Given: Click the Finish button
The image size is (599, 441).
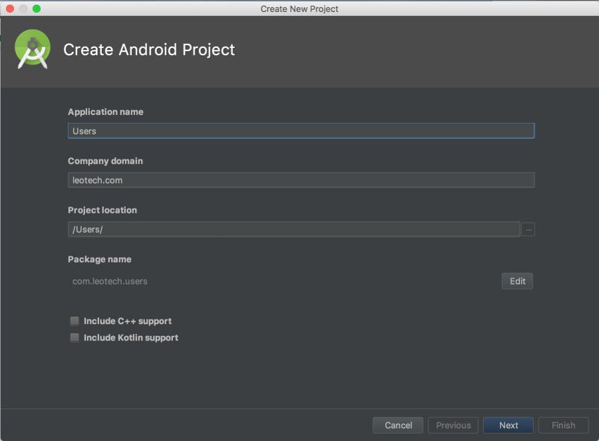Looking at the screenshot, I should (x=564, y=425).
